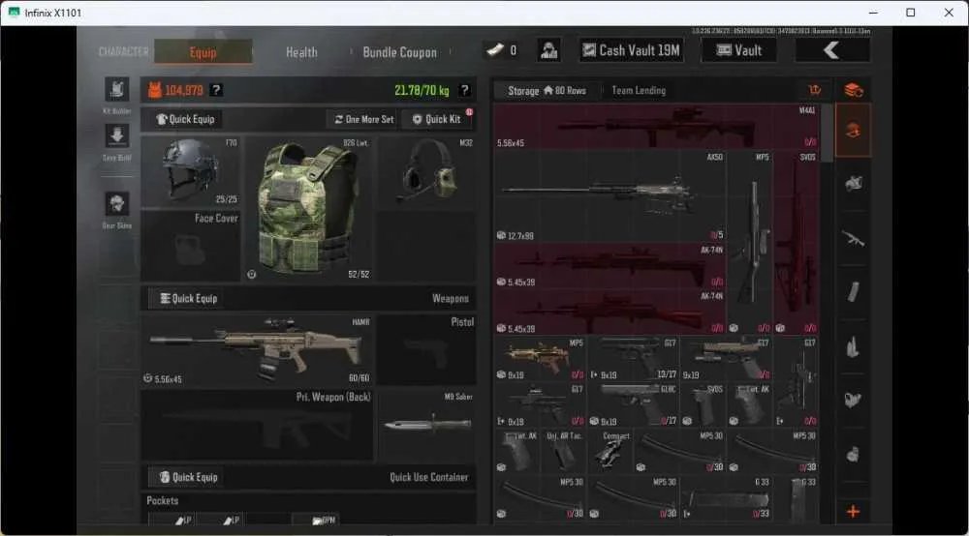Select the M9 Saber knife slot
The height and width of the screenshot is (536, 969).
(x=426, y=425)
